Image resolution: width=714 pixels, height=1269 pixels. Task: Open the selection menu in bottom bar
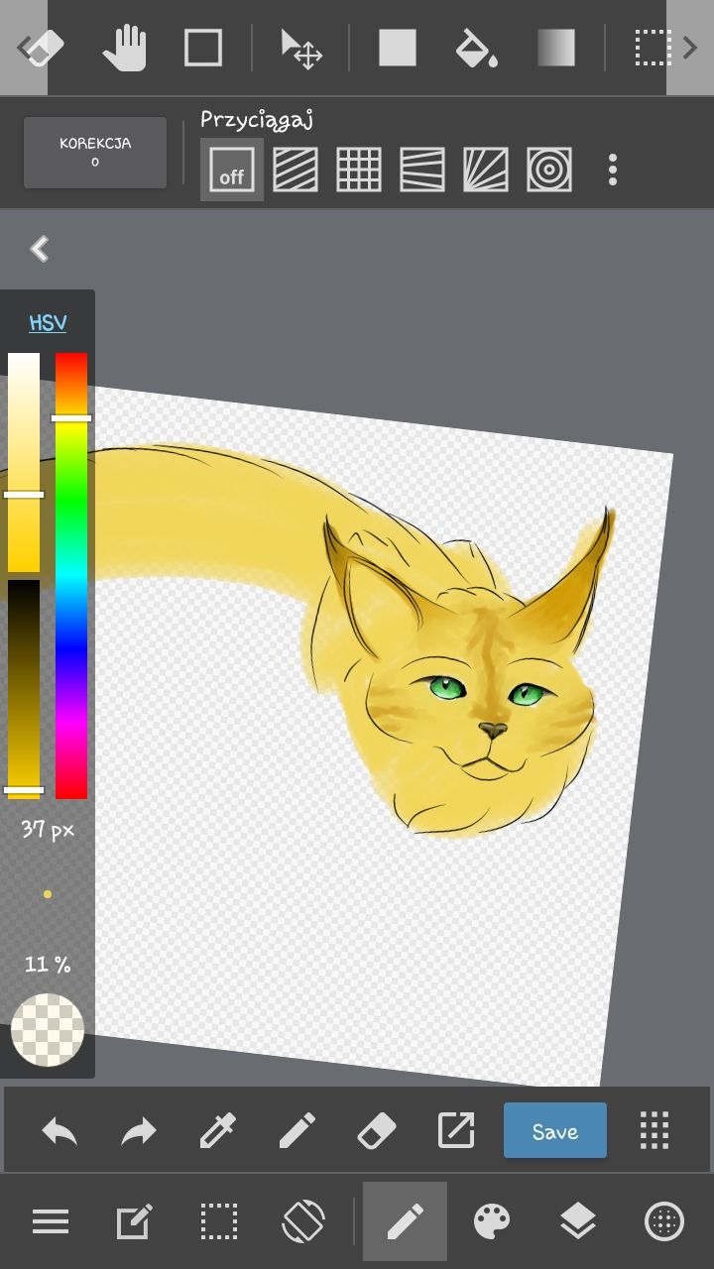[218, 1221]
